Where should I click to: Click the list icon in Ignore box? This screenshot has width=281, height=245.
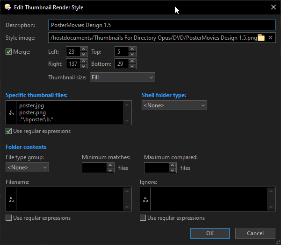pyautogui.click(x=145, y=199)
